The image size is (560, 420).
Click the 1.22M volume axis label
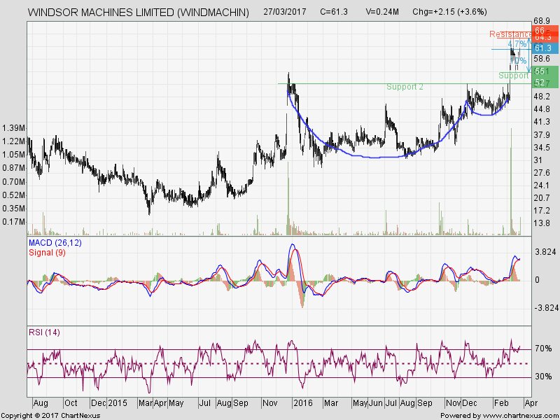tap(13, 141)
